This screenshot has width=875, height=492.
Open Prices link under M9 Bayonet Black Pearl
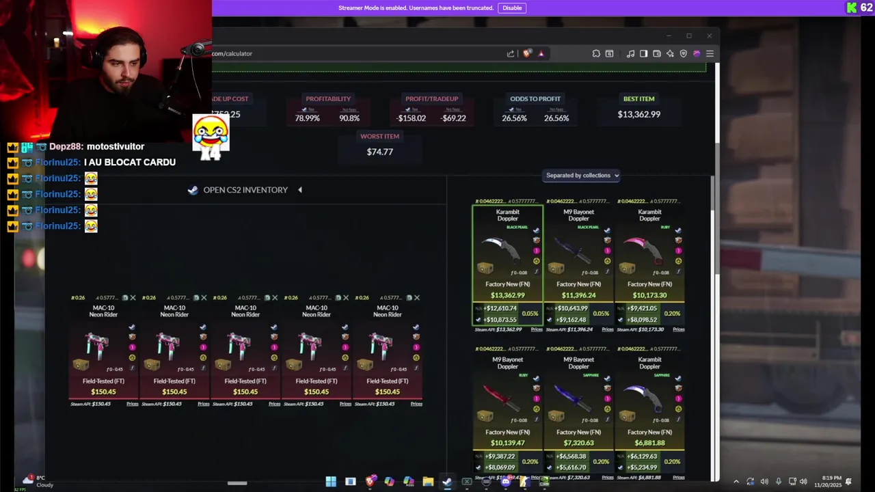tap(608, 329)
